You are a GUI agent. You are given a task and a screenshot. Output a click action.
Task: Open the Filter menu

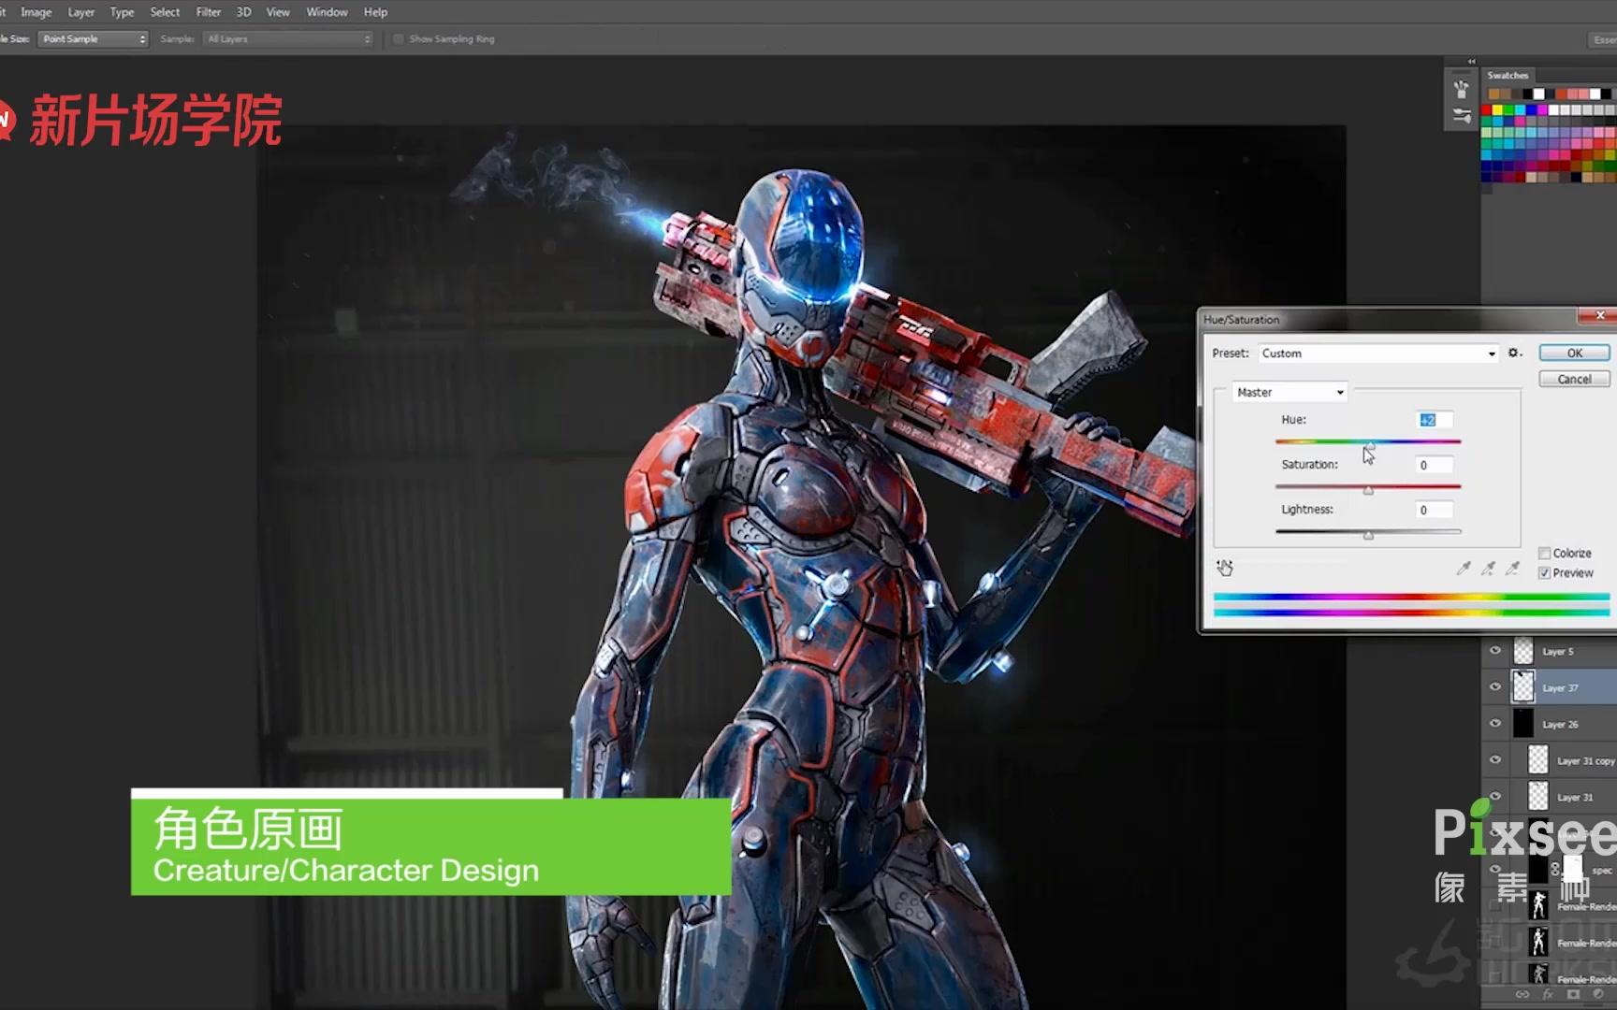coord(209,12)
